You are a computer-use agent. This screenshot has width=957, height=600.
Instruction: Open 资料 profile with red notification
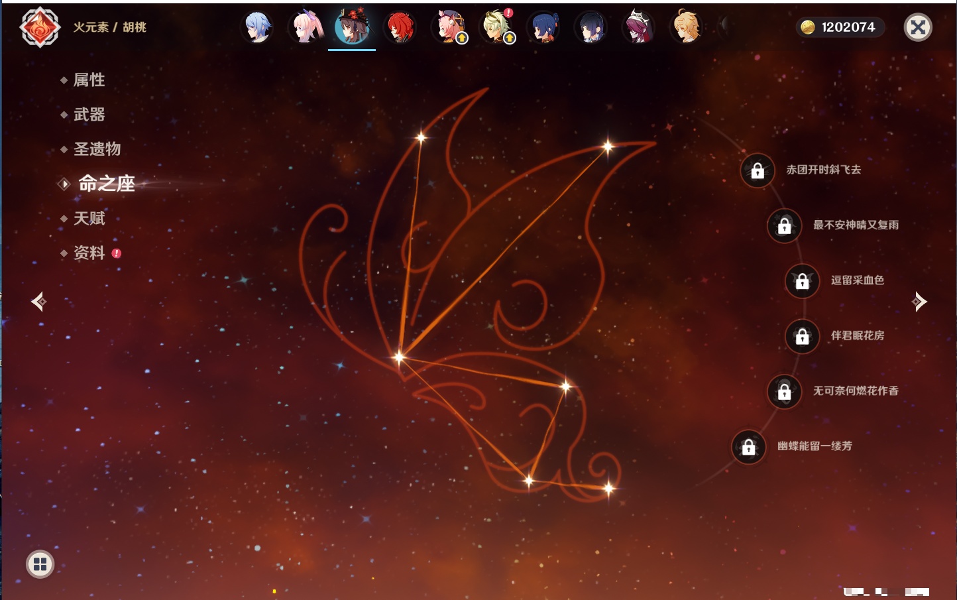[89, 253]
